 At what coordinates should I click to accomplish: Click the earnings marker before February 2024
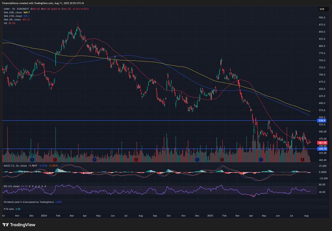pos(55,160)
